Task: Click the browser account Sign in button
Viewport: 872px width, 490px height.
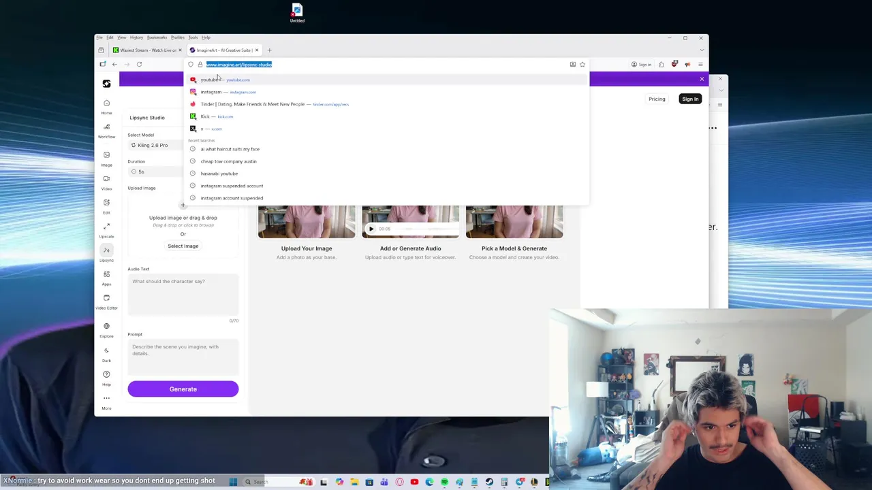Action: [641, 65]
